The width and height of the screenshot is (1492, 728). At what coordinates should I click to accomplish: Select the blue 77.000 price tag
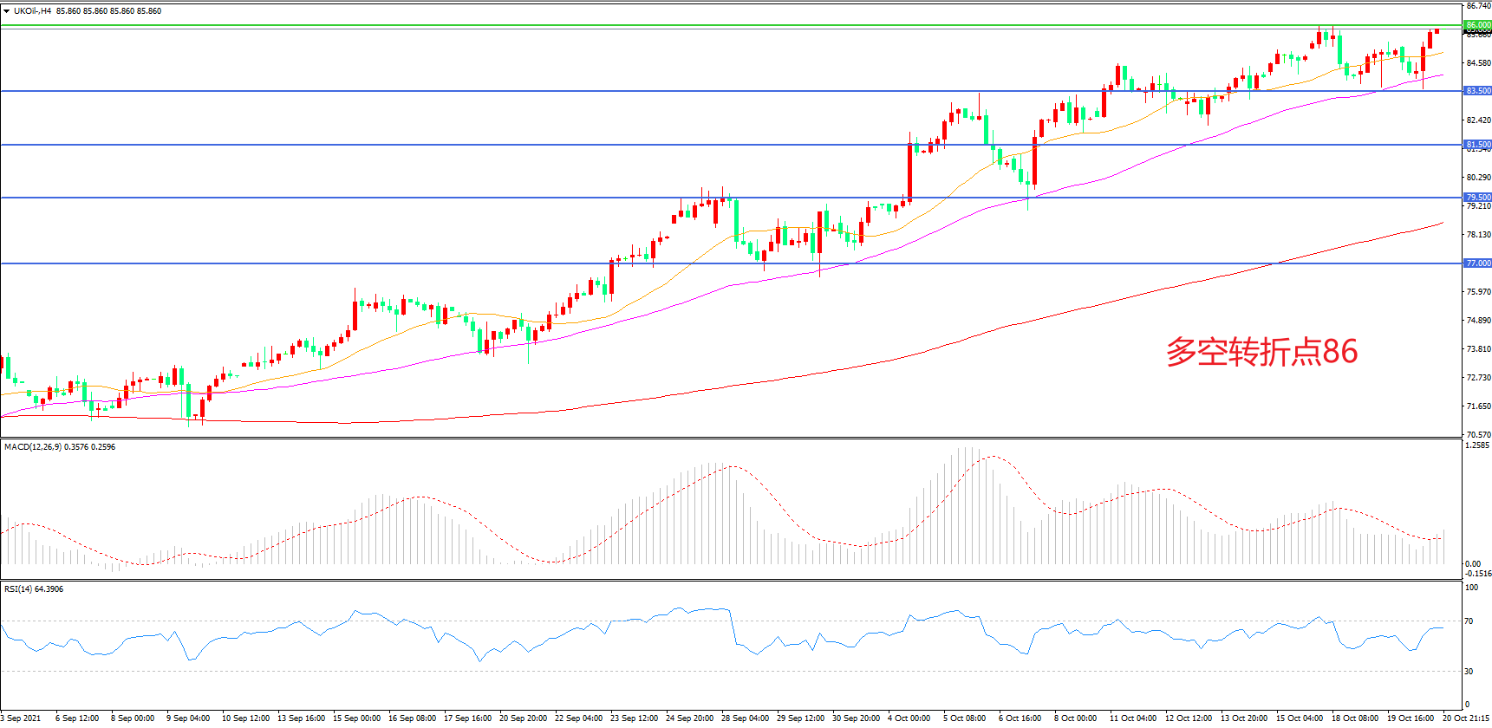tap(1477, 263)
